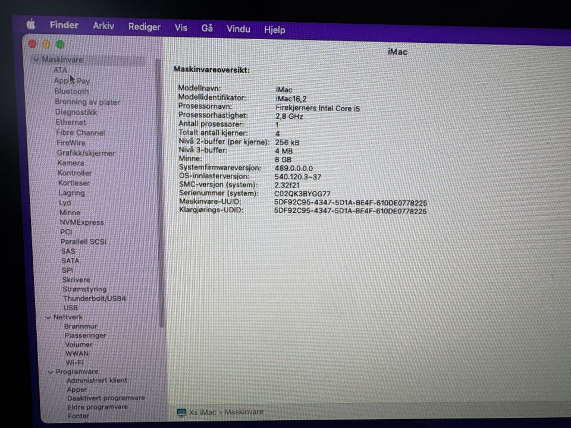The width and height of the screenshot is (571, 428).
Task: Collapse the Programvare section
Action: click(x=51, y=372)
